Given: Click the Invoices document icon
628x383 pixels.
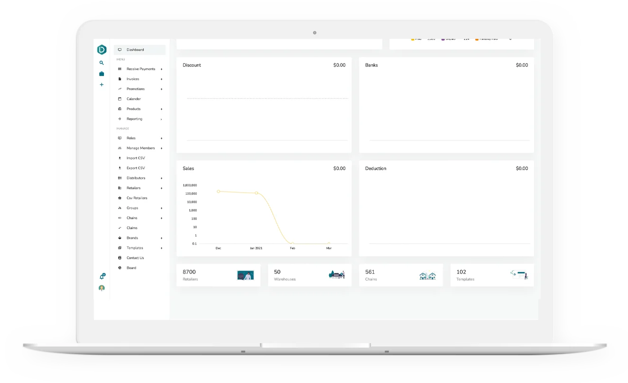Looking at the screenshot, I should click(120, 79).
